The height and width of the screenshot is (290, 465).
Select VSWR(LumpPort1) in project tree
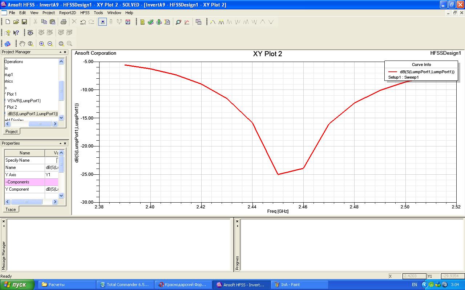click(x=24, y=101)
